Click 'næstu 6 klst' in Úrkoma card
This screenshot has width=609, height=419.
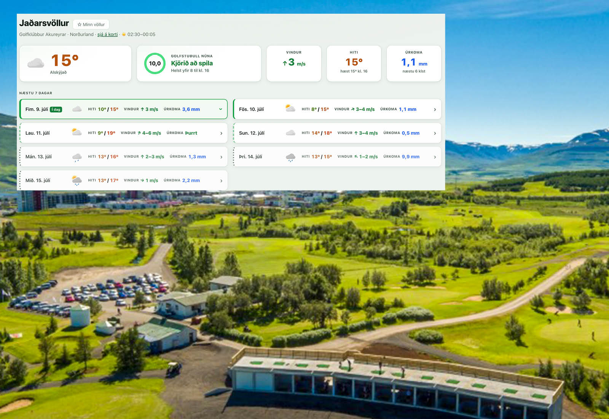414,71
